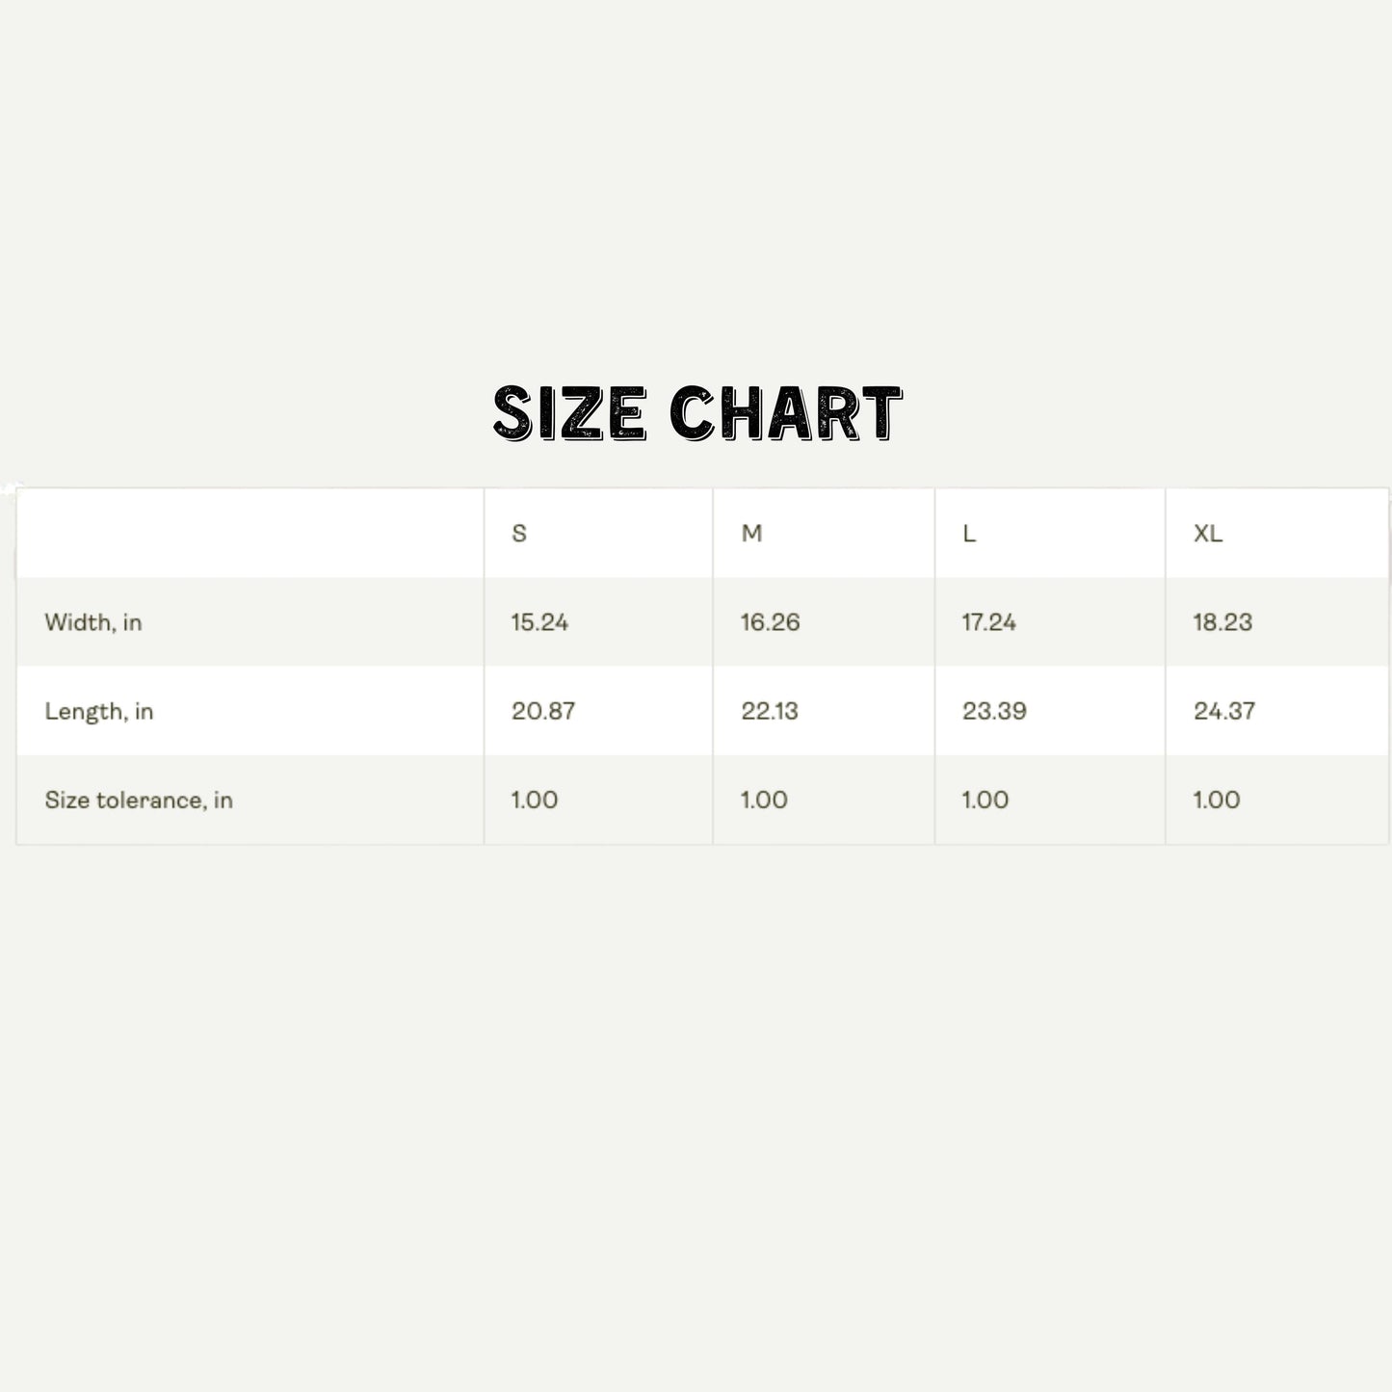Select the XL size column header
Screen dimensions: 1392x1392
pos(1208,534)
